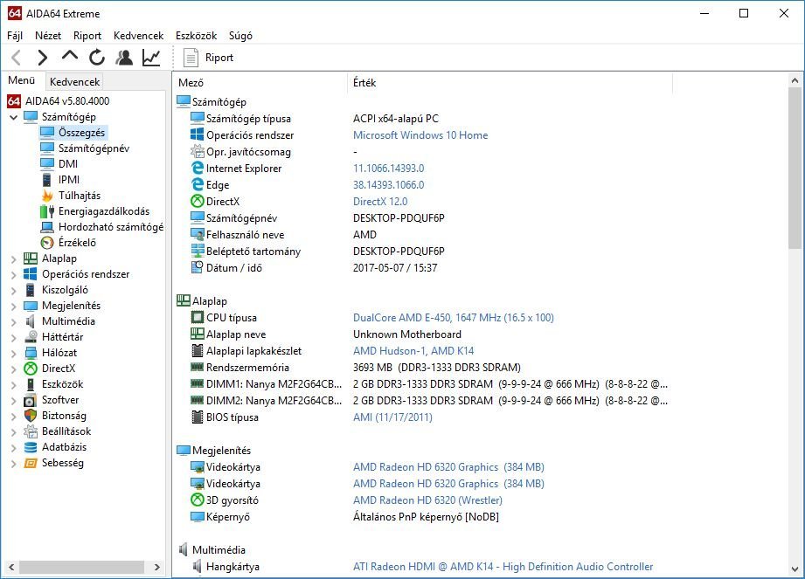Collapse the Számítógép tree node
Image resolution: width=805 pixels, height=579 pixels.
13,117
